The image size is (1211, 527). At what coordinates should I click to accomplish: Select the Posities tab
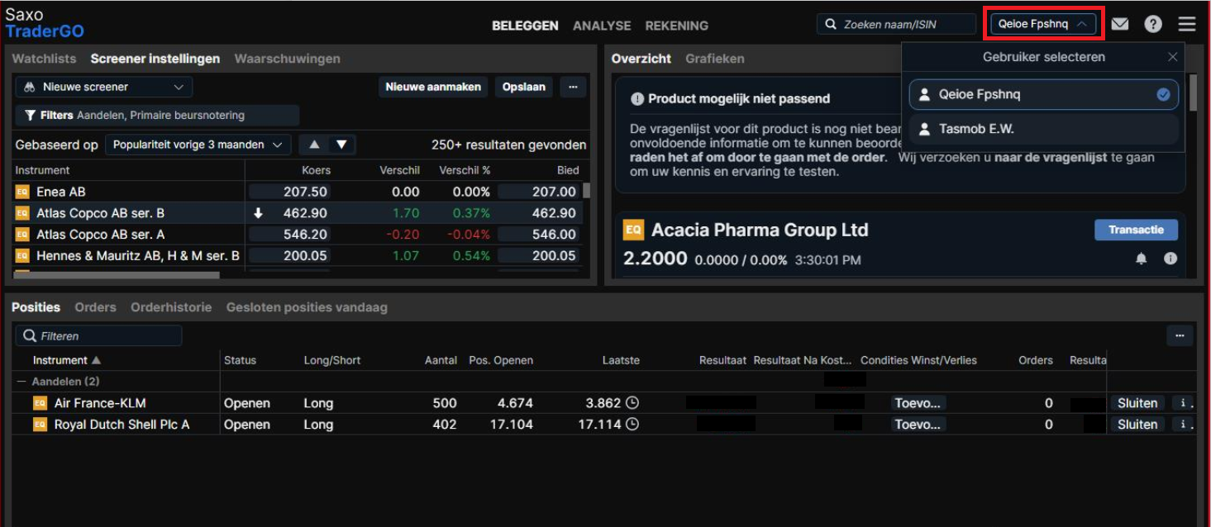pyautogui.click(x=36, y=307)
